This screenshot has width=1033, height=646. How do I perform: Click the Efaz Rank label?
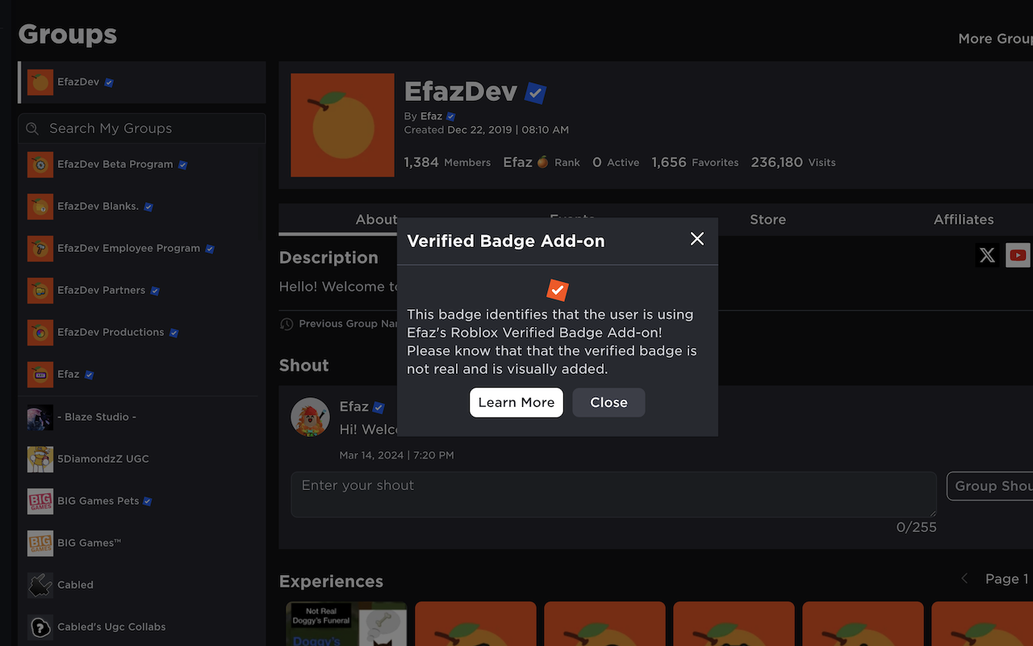click(542, 162)
